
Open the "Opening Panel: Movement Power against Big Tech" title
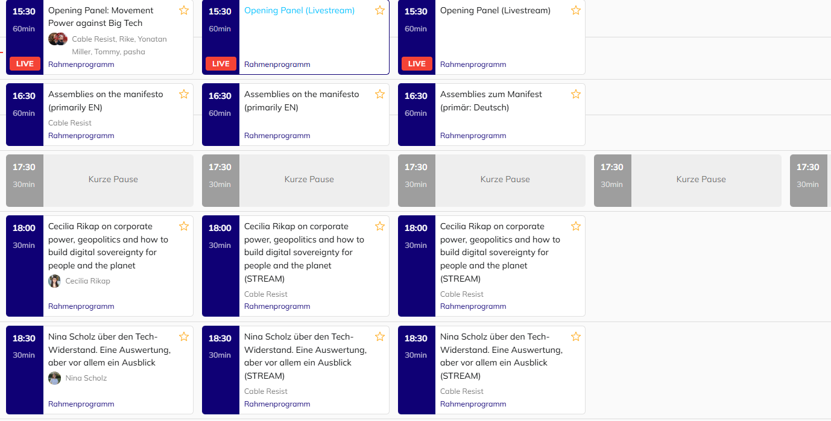[101, 17]
